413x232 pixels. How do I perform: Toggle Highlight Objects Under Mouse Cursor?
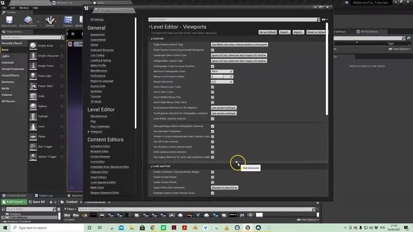pos(212,193)
